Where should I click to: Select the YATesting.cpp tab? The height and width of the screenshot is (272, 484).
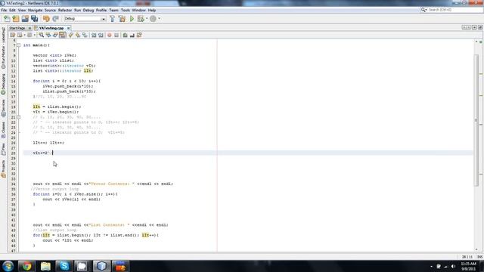51,28
